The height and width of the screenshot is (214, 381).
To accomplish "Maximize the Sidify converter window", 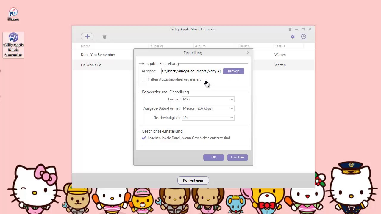I will point(303,29).
